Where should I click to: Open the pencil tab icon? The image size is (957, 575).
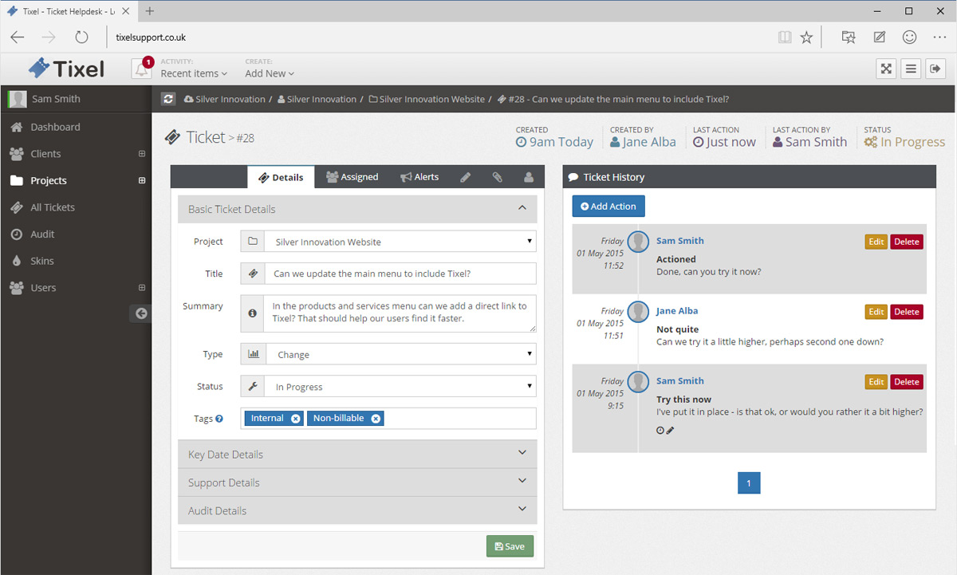(466, 177)
